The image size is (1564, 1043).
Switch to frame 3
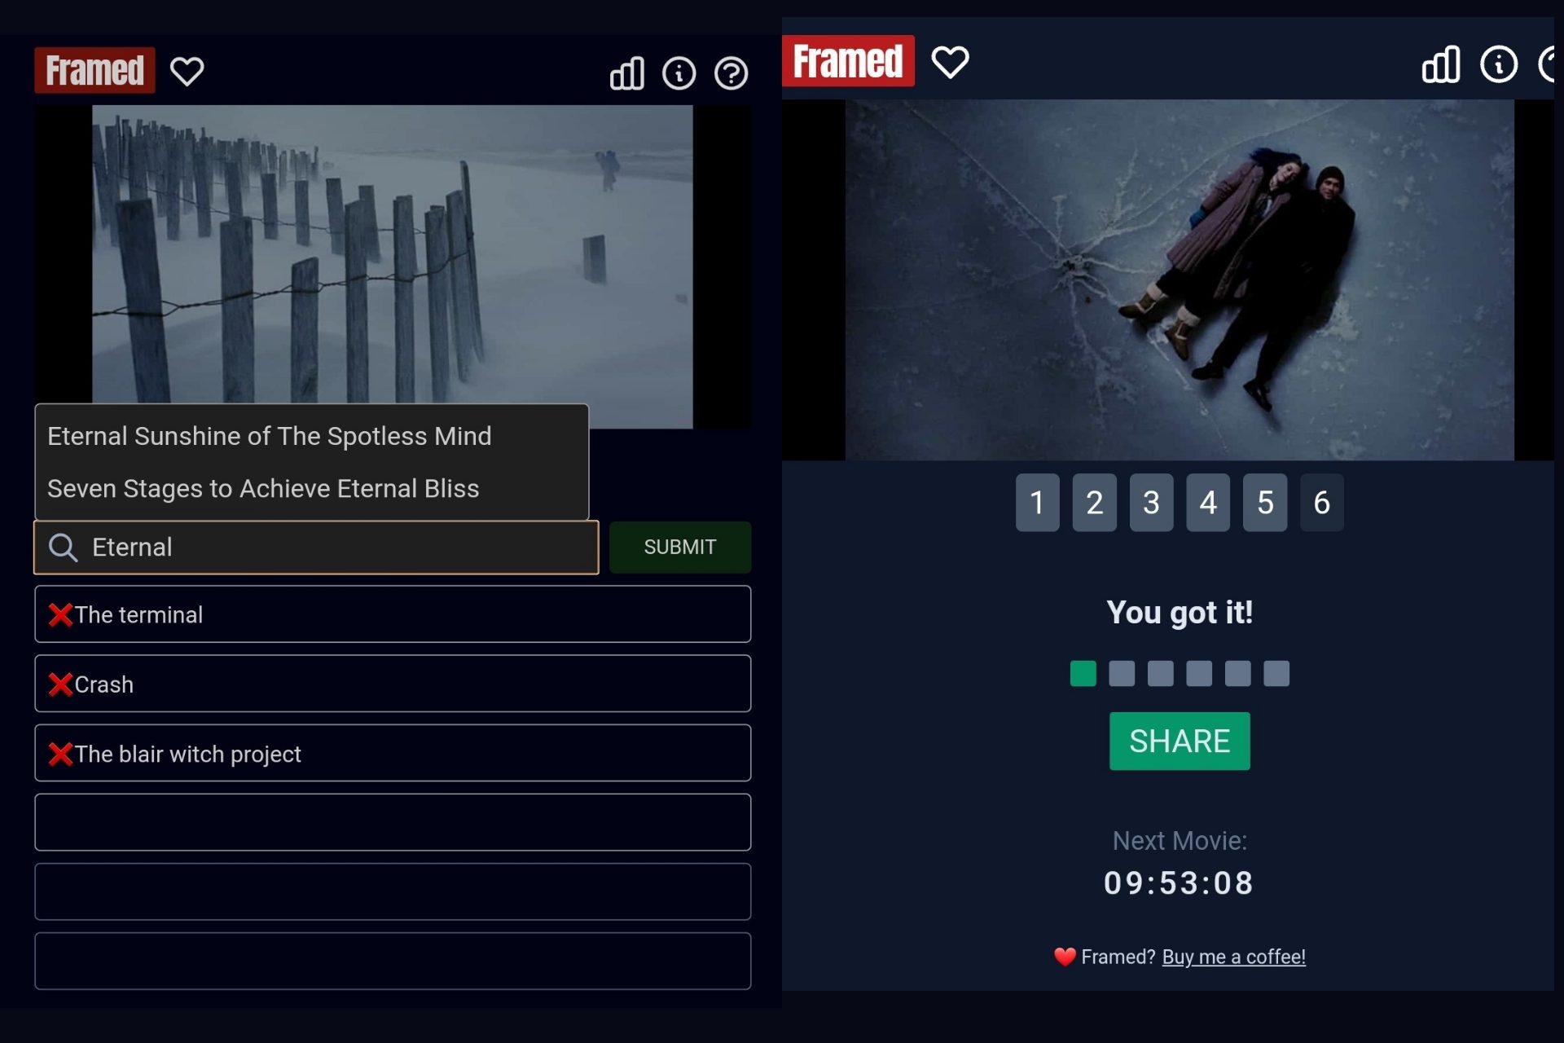tap(1151, 503)
